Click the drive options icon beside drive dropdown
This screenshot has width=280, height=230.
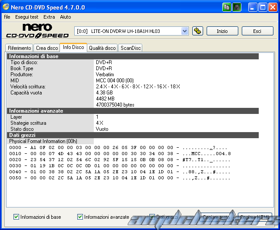click(197, 31)
